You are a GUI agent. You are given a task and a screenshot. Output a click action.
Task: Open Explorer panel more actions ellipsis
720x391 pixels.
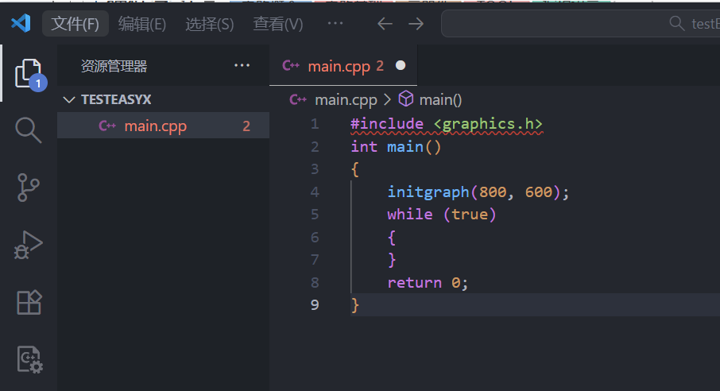point(242,66)
